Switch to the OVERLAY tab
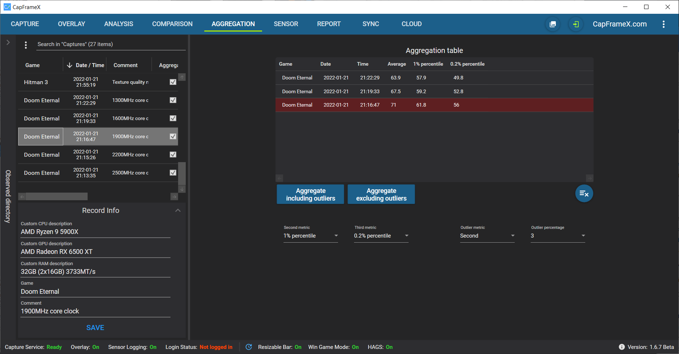 point(72,24)
